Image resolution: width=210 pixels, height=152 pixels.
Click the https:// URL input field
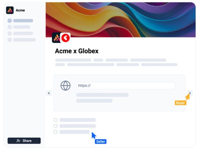pyautogui.click(x=126, y=85)
